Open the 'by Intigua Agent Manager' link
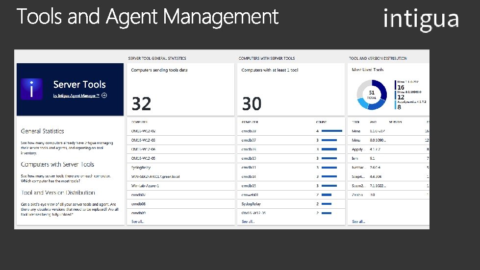This screenshot has height=270, width=480. click(76, 96)
